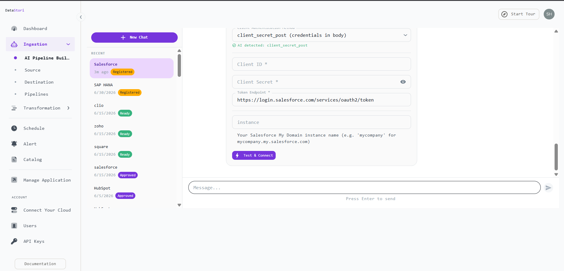Open the Pipelines menu item
This screenshot has height=271, width=564.
[36, 94]
